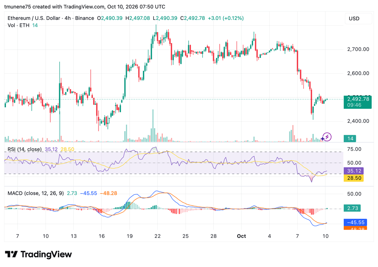
Task: Select the RSI (14, close) indicator legend
Action: [x=24, y=149]
